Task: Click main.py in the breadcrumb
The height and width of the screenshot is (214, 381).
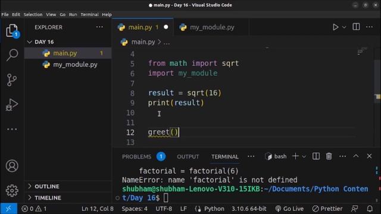Action: coord(143,42)
